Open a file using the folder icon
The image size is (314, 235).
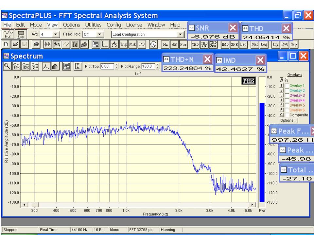coord(15,44)
